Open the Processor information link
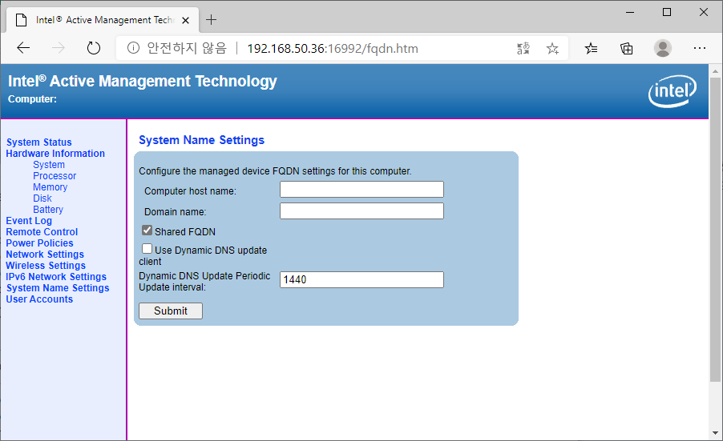This screenshot has width=723, height=441. point(55,176)
